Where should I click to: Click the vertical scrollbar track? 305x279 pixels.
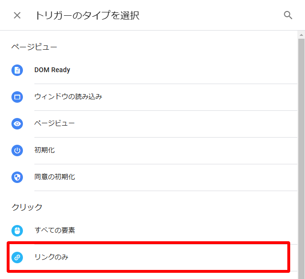click(301, 159)
